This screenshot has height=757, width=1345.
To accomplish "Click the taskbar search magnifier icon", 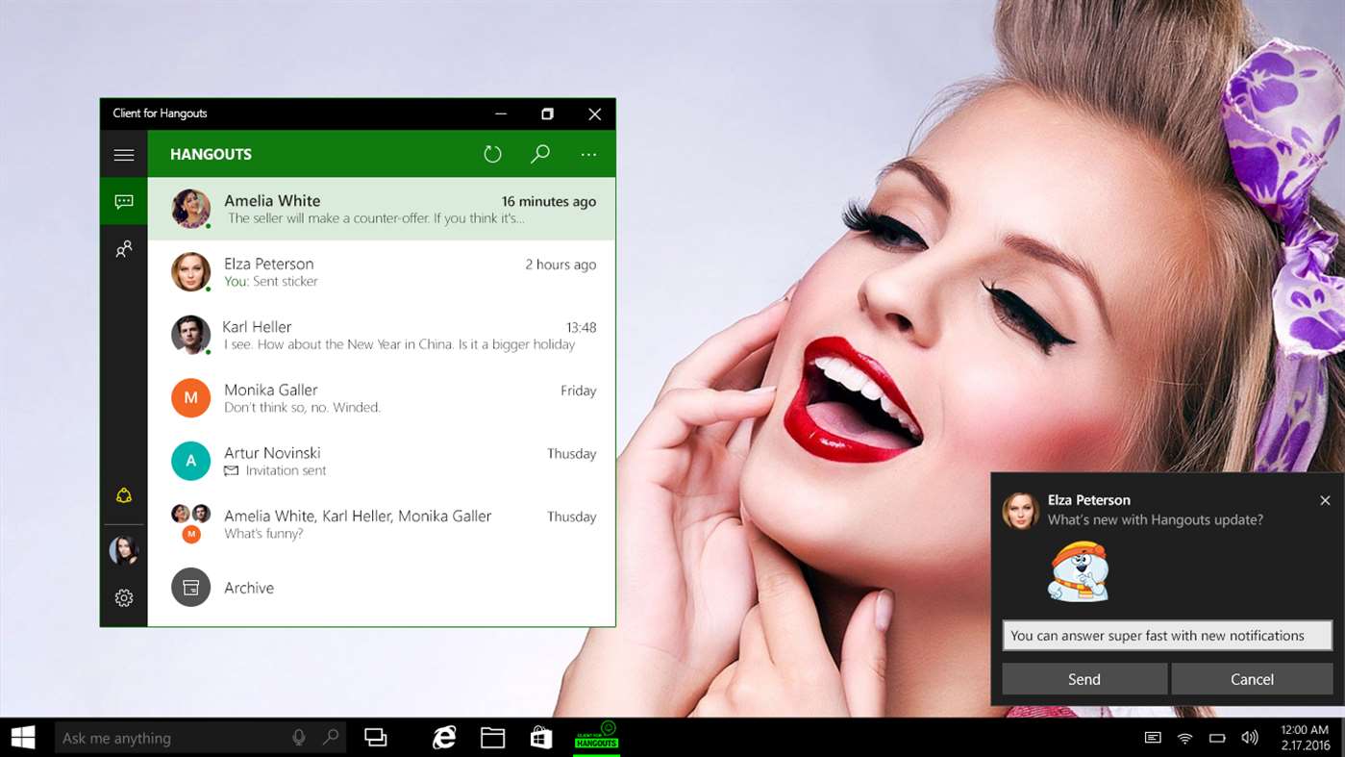I will pos(331,738).
